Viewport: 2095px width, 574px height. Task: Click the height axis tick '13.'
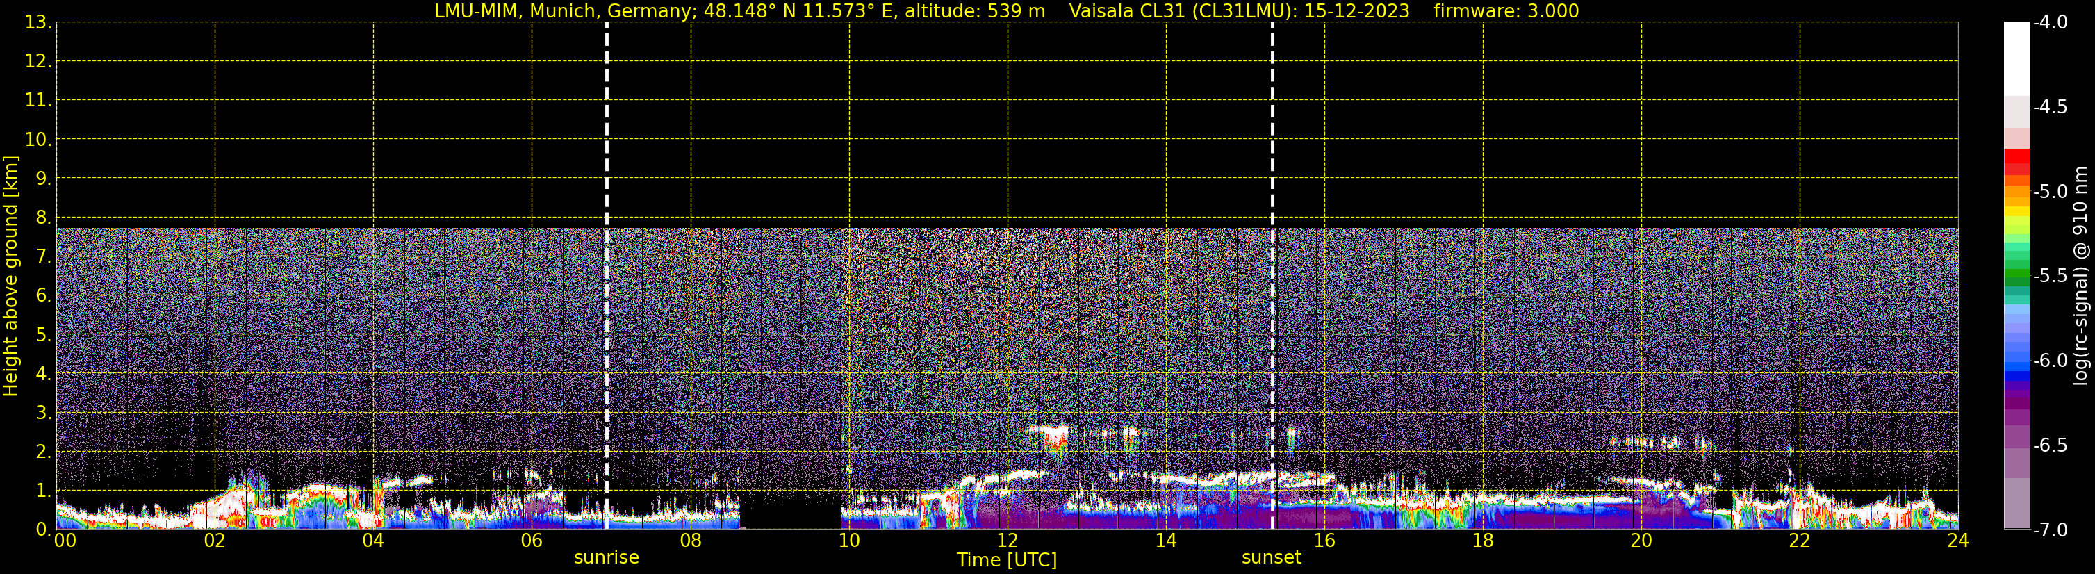(x=38, y=23)
